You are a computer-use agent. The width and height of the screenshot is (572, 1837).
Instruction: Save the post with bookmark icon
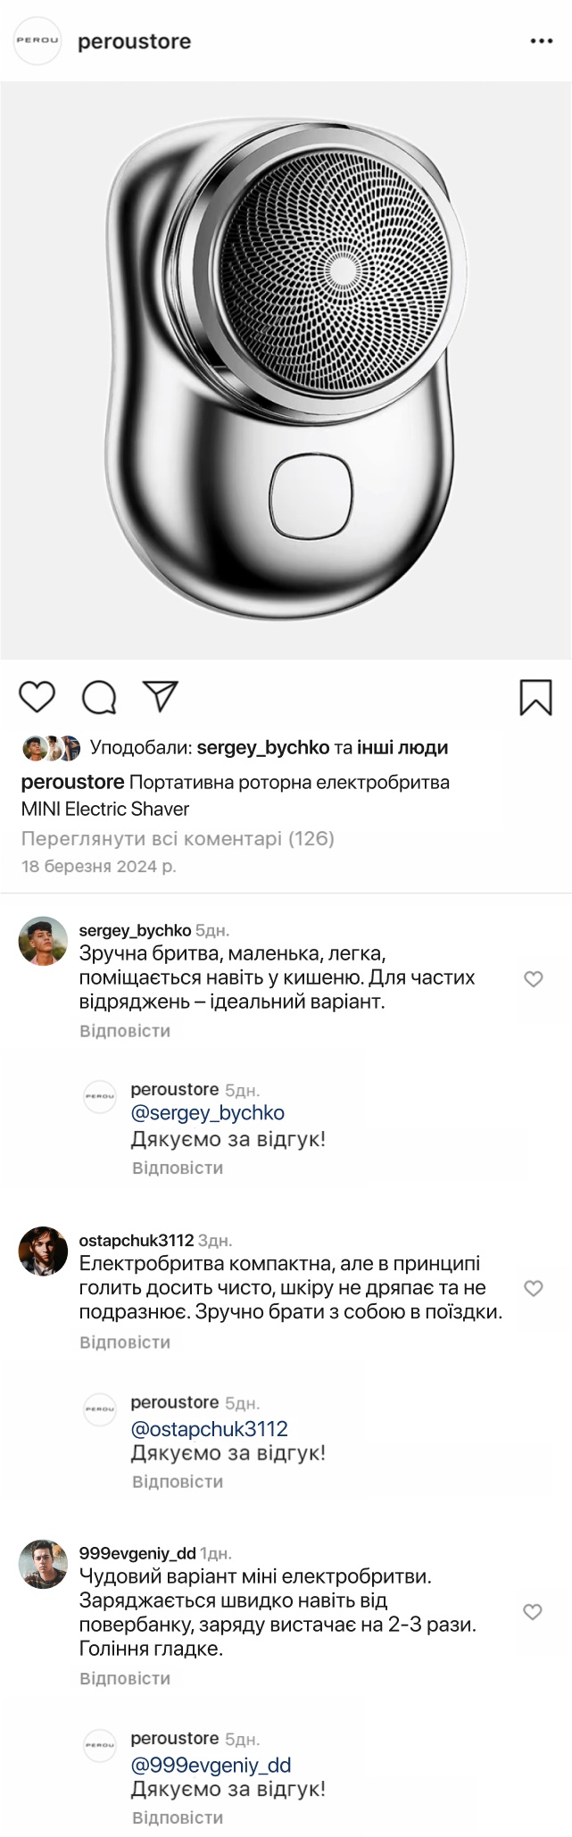tap(535, 697)
